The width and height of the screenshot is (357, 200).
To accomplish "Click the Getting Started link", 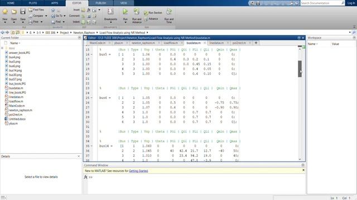I will [x=138, y=171].
